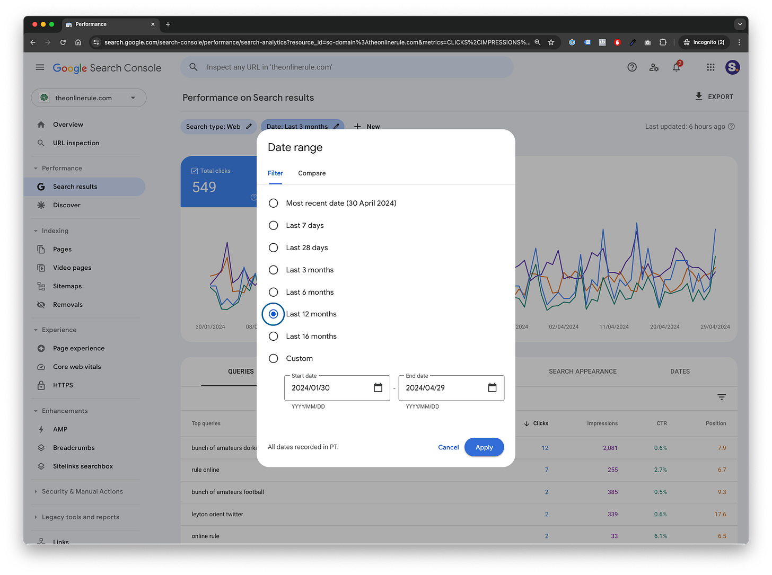This screenshot has width=772, height=575.
Task: Open the Chrome three-dot menu
Action: pos(739,42)
